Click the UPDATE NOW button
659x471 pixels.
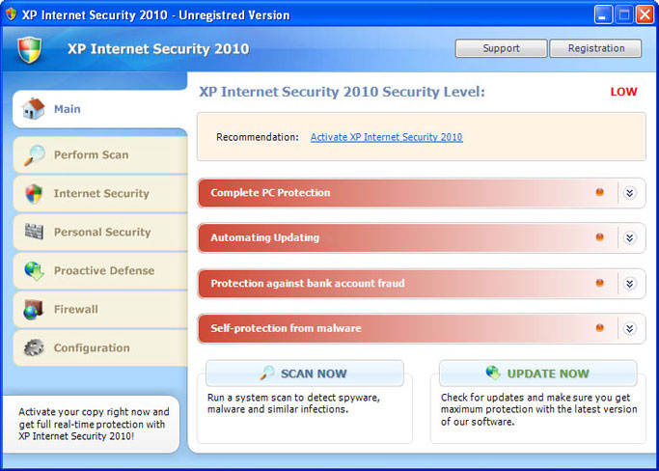538,374
